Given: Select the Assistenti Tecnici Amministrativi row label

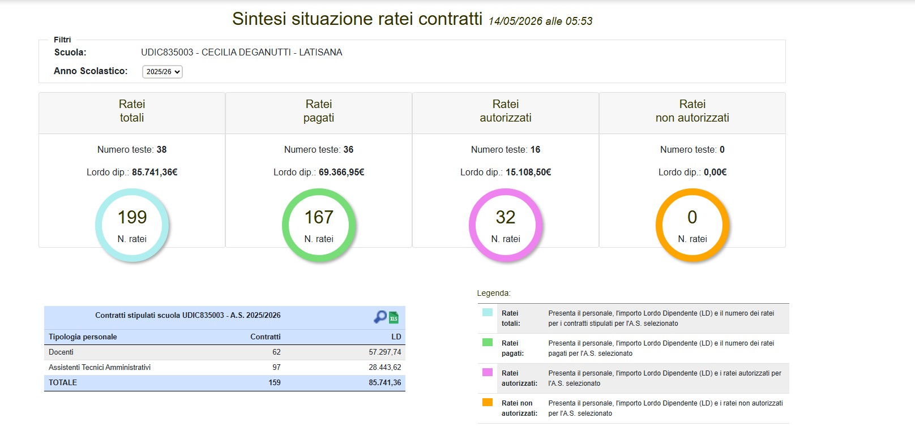Looking at the screenshot, I should 100,367.
